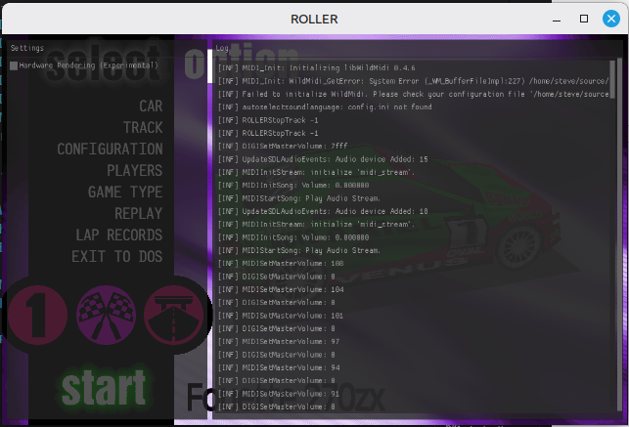Open the REPLAY menu option
The width and height of the screenshot is (629, 427).
click(x=139, y=214)
